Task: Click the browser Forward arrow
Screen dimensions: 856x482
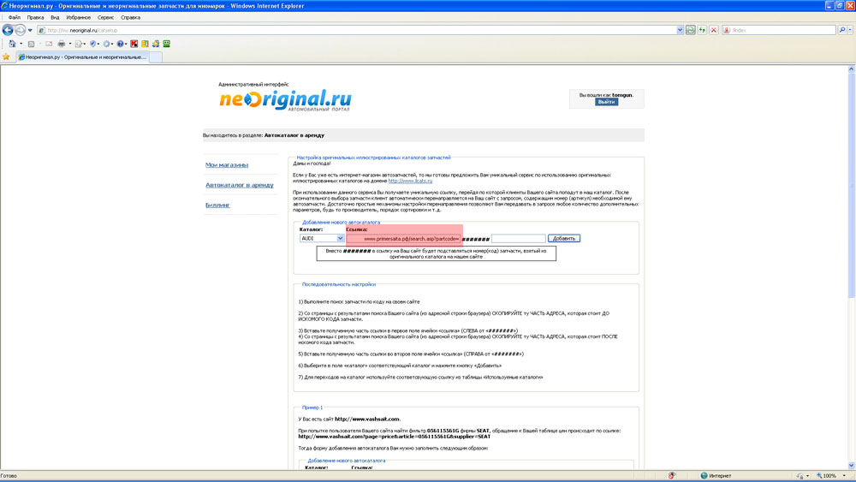Action: coord(21,30)
